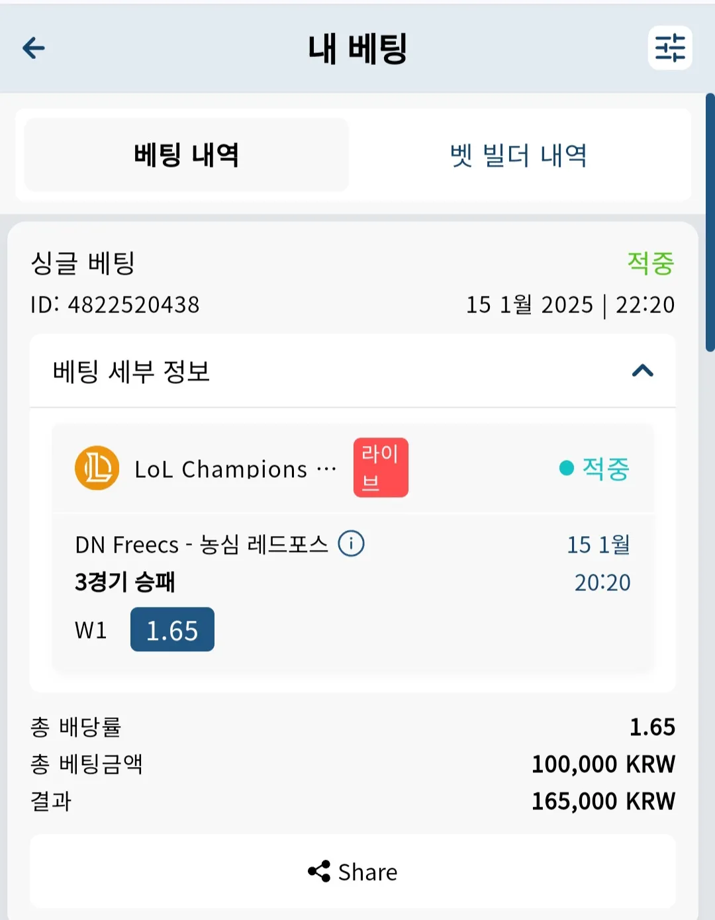Click the 베팅 세부 정보 header

click(353, 371)
